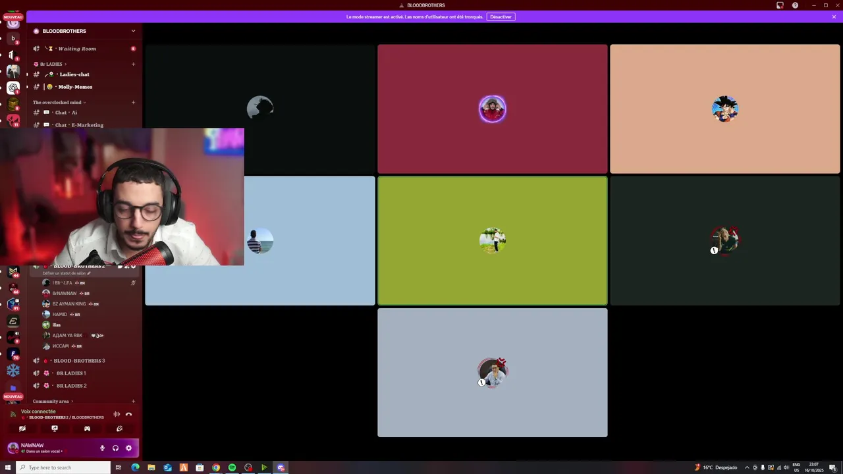Open Google Chrome from the taskbar
Screen dimensions: 843x474
[x=216, y=467]
